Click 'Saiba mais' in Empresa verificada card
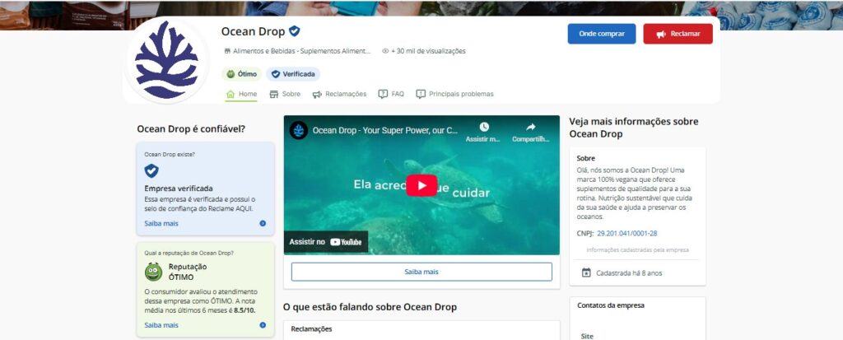Image resolution: width=843 pixels, height=340 pixels. (x=161, y=223)
